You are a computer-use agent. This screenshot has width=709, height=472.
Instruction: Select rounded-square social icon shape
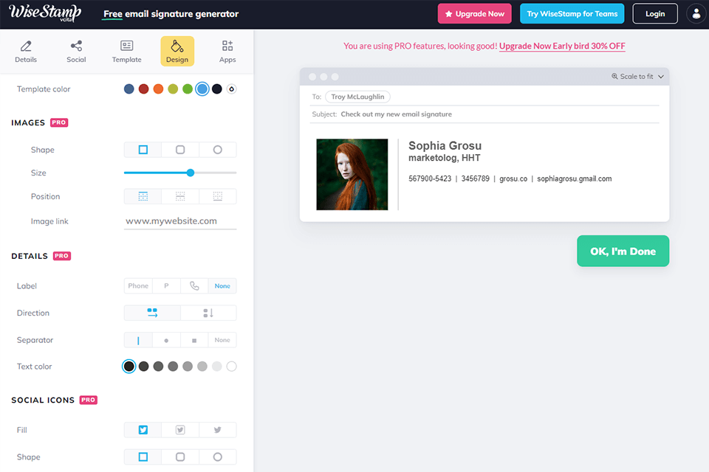(180, 457)
